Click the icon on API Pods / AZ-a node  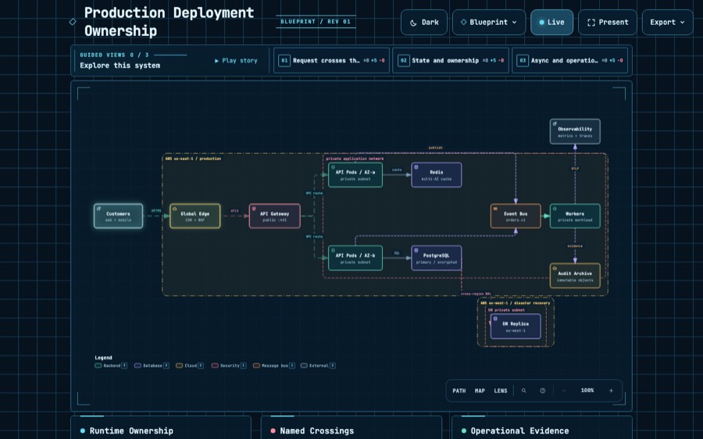333,167
